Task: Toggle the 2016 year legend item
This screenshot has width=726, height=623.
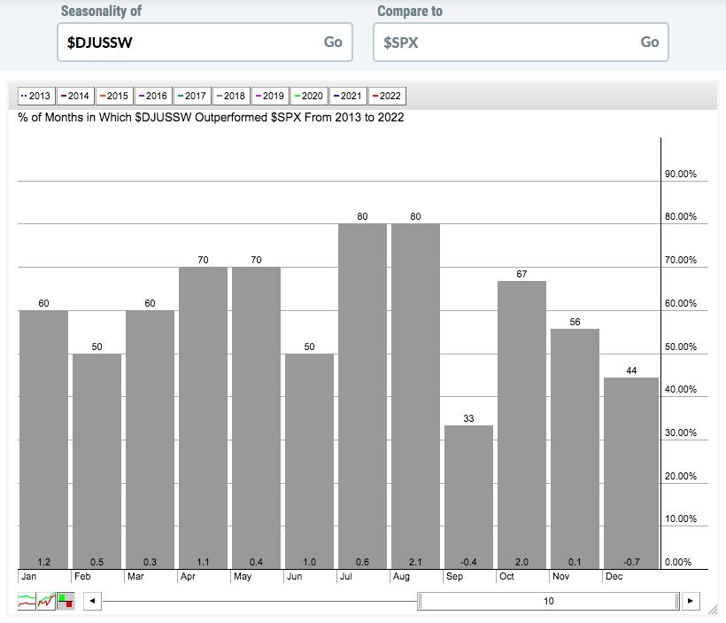Action: [x=153, y=96]
